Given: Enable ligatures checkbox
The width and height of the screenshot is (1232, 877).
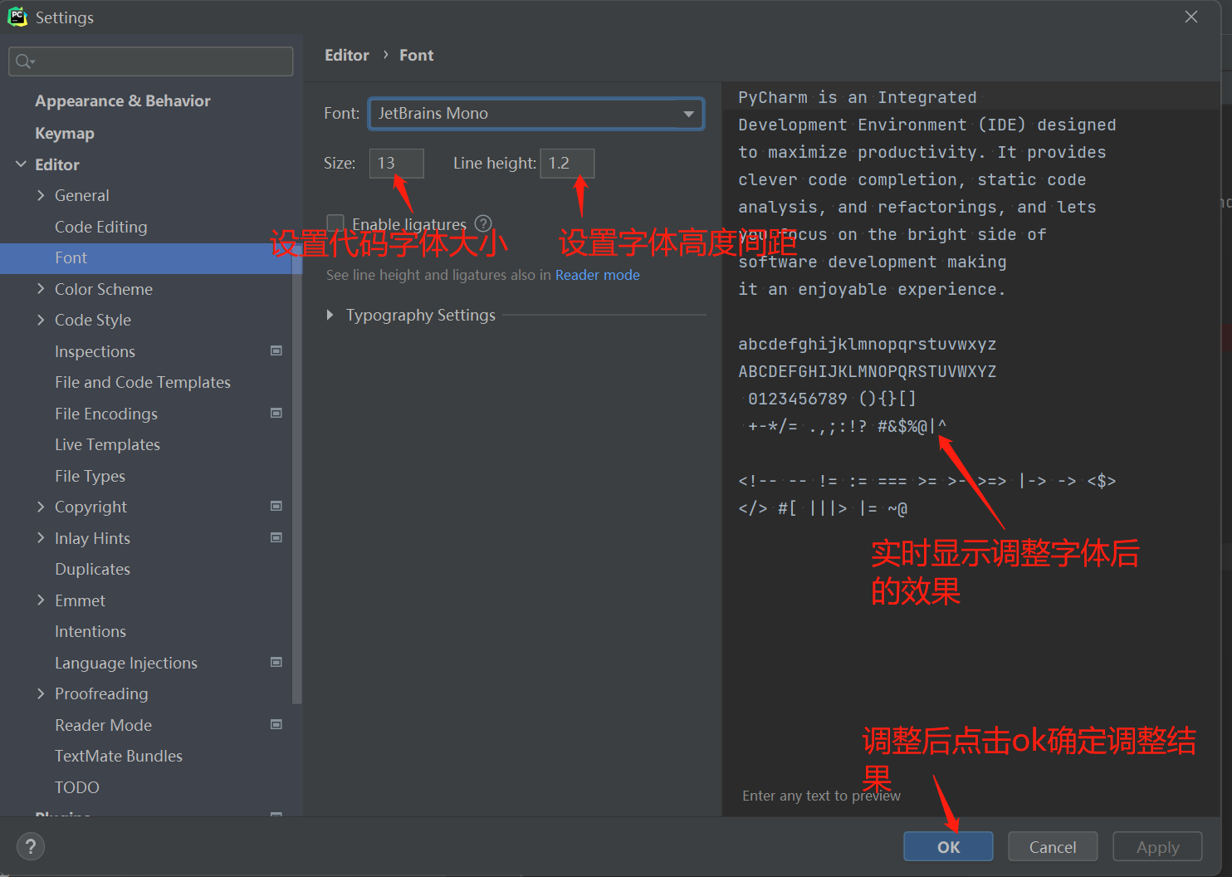Looking at the screenshot, I should (335, 223).
